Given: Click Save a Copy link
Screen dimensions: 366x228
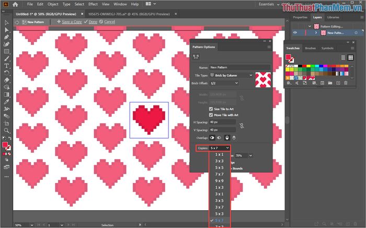Looking at the screenshot, I should (x=72, y=22).
